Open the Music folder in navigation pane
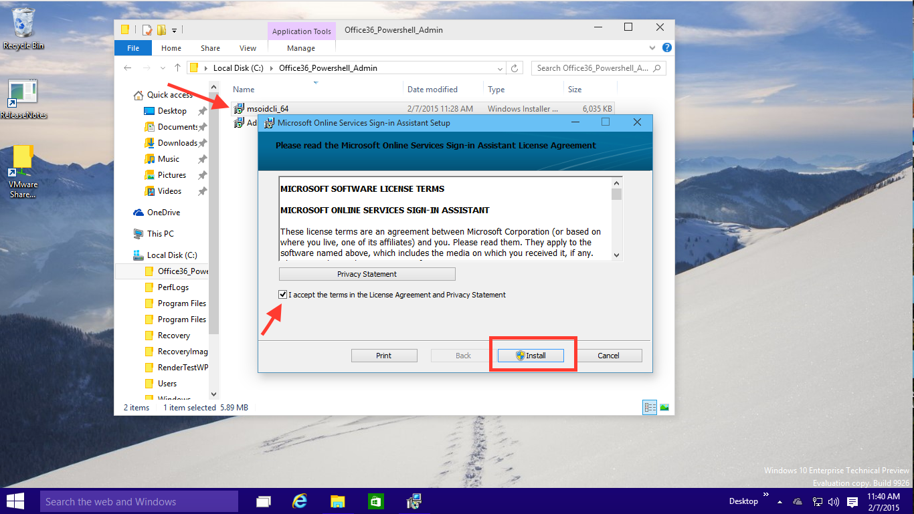Screen dimensions: 914x514 click(x=168, y=159)
